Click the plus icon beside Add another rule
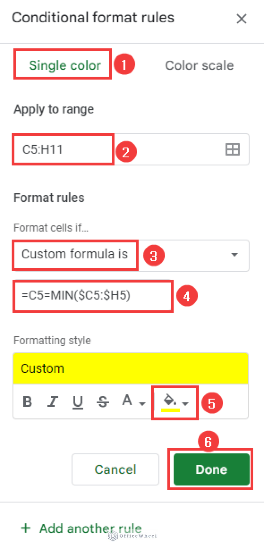 coord(26,528)
